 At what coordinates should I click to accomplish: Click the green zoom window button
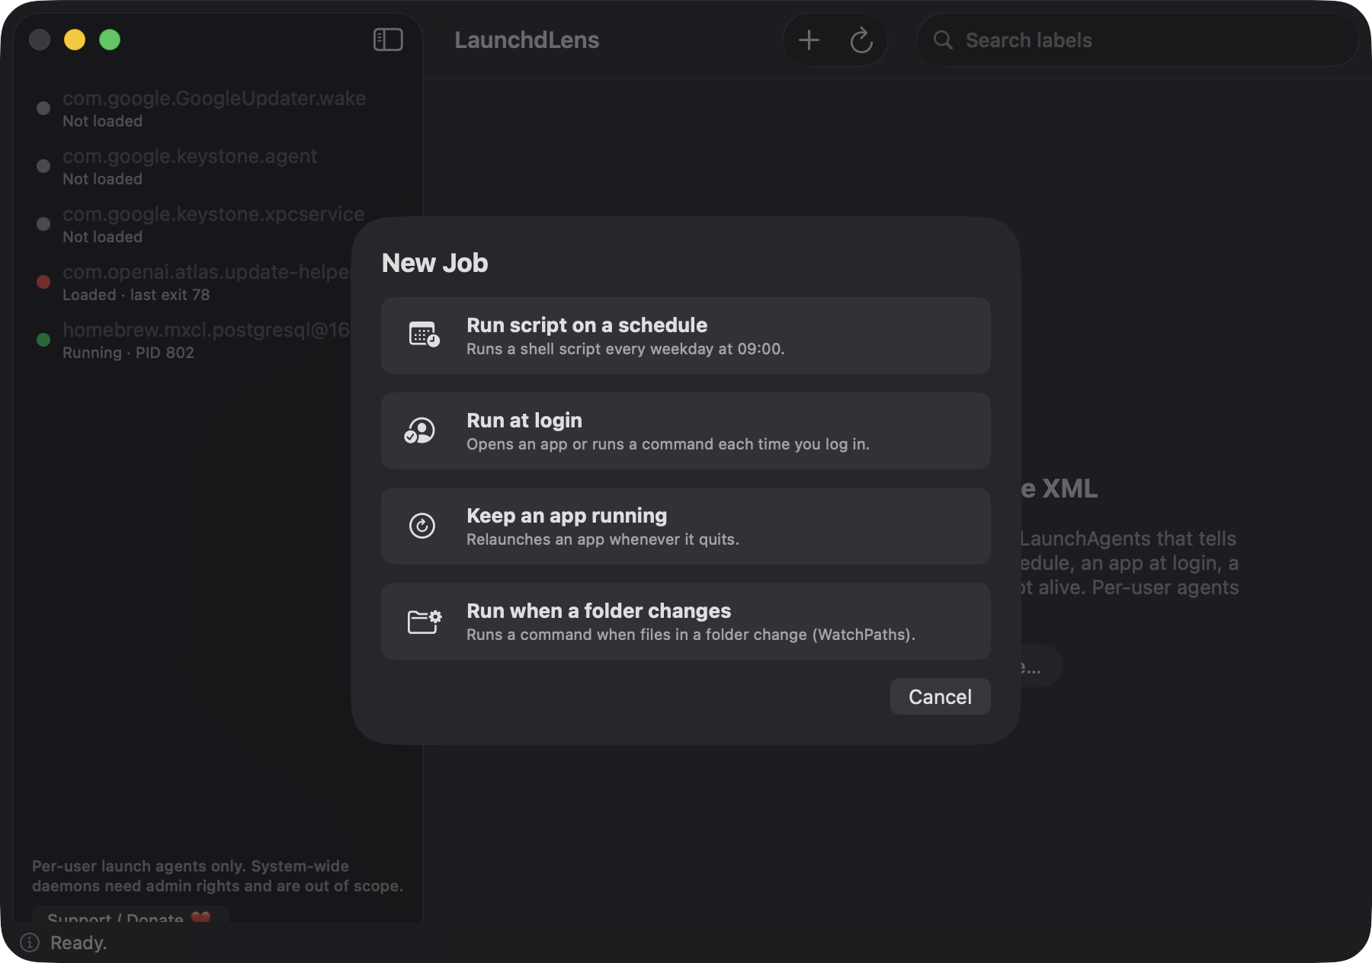110,40
